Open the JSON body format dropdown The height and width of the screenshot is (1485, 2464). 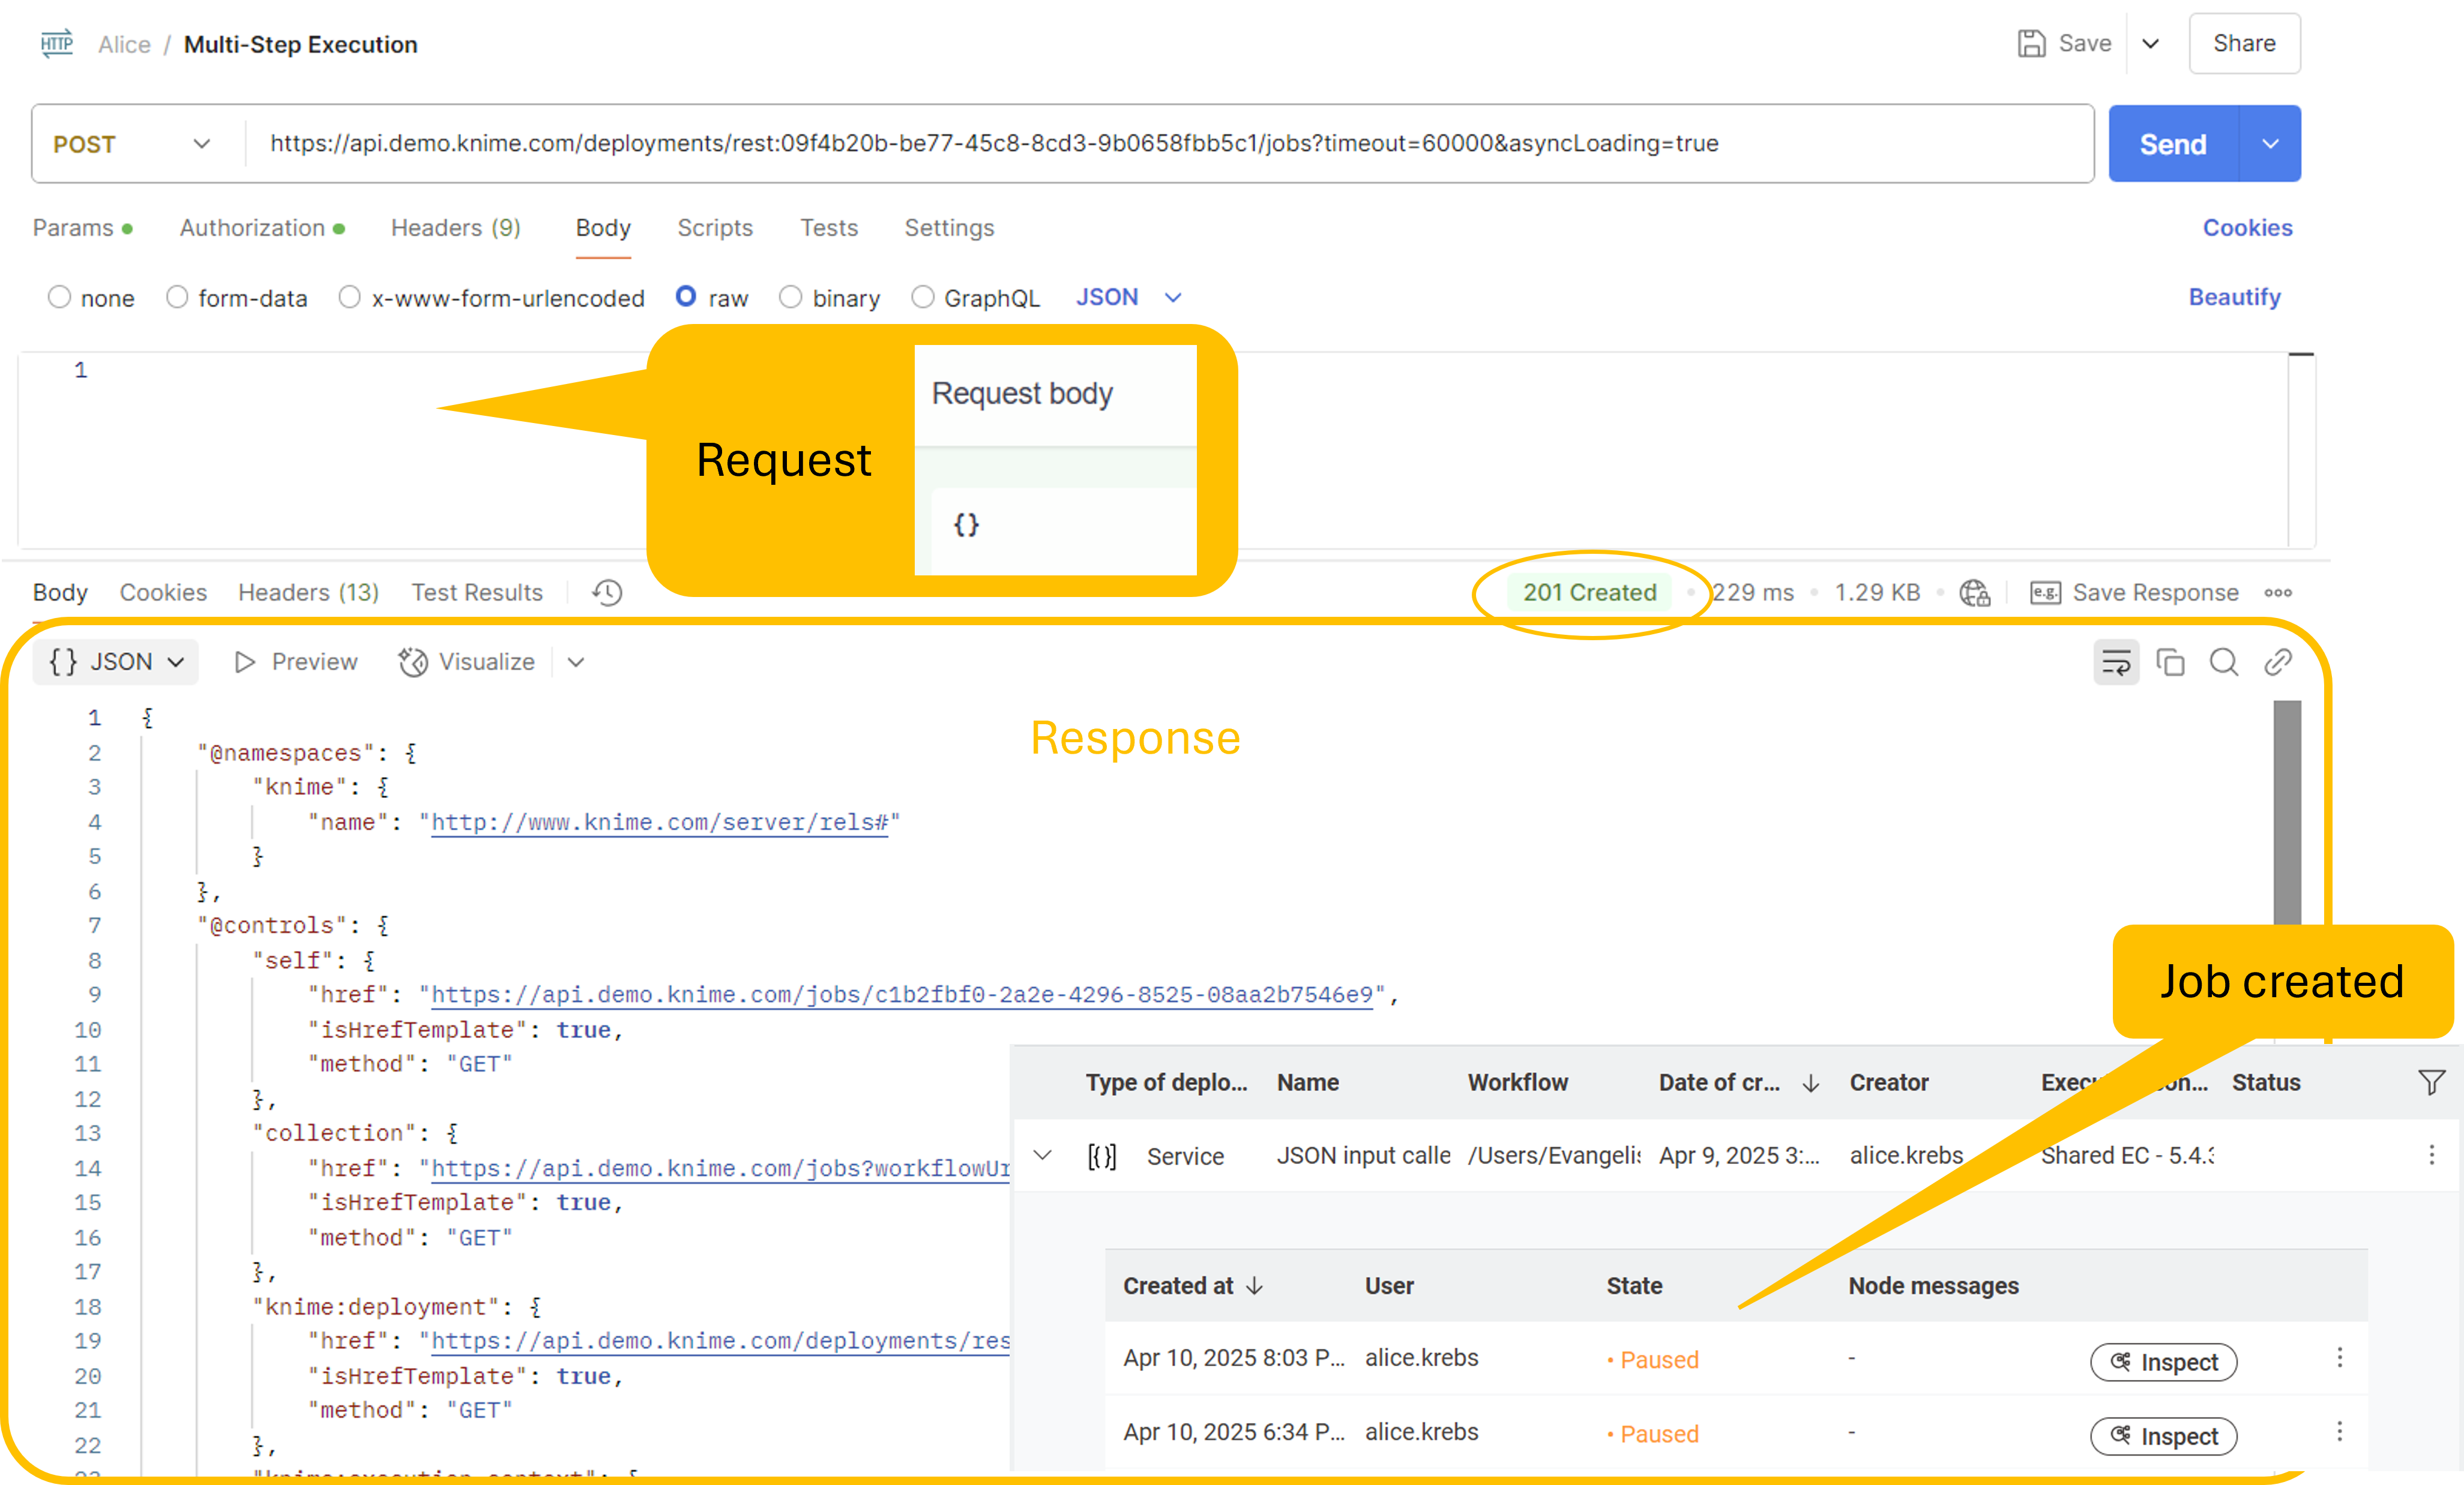coord(1130,297)
